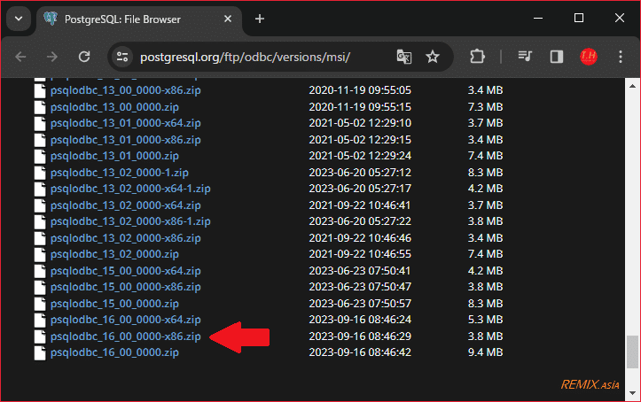The image size is (641, 402).
Task: Download psqlodbc_13_00_0000.zip
Action: (114, 107)
